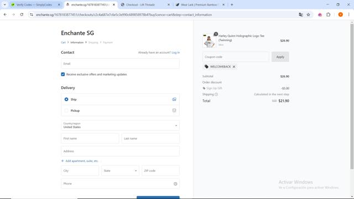Click the Email input field
The width and height of the screenshot is (354, 199).
pos(121,64)
